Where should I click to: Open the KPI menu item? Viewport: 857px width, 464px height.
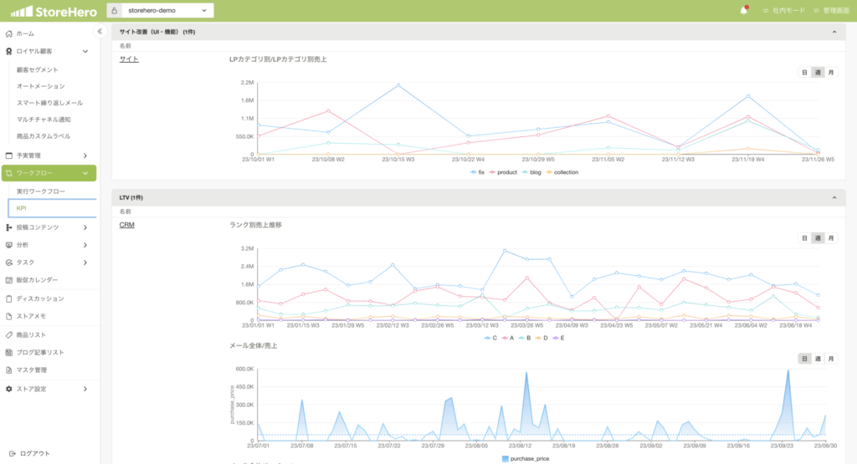tap(23, 208)
